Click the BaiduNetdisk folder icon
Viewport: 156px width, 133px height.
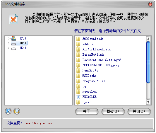[x=78, y=55]
